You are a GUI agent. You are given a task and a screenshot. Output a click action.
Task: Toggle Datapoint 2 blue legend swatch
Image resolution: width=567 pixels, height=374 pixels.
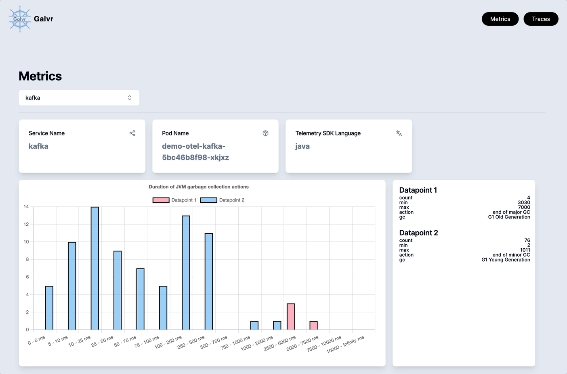[209, 200]
